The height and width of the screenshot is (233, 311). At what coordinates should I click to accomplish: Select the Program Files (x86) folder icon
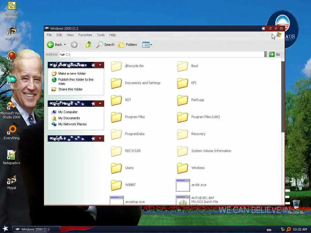[183, 117]
